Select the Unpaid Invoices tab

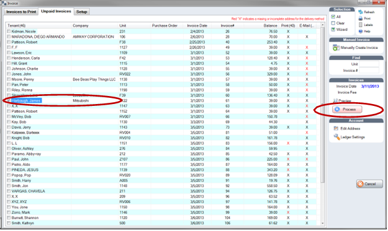[56, 11]
